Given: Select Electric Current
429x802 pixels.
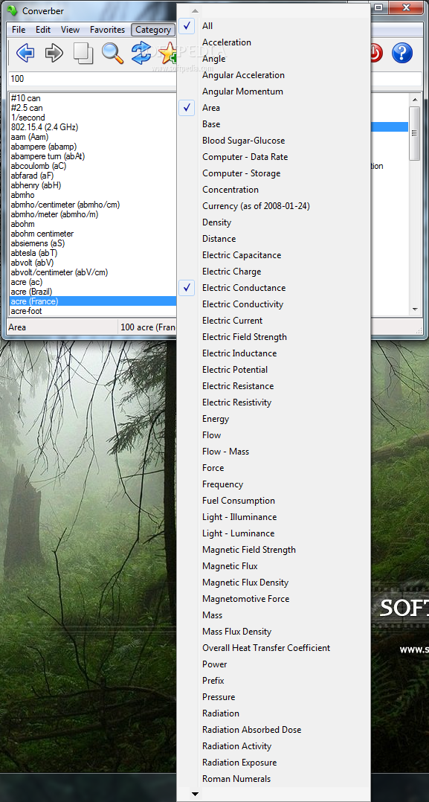Looking at the screenshot, I should pos(274,321).
